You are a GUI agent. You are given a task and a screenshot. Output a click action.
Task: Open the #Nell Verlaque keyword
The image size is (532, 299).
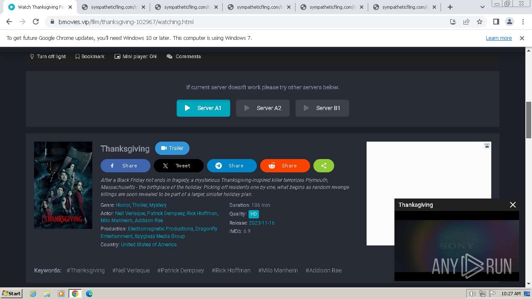131,270
